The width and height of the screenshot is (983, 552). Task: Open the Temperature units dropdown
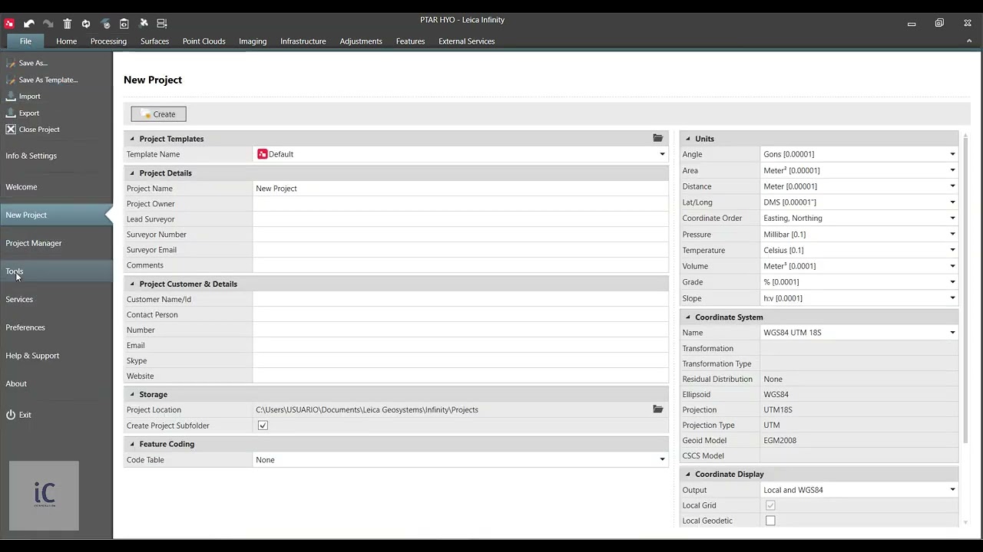click(x=952, y=250)
